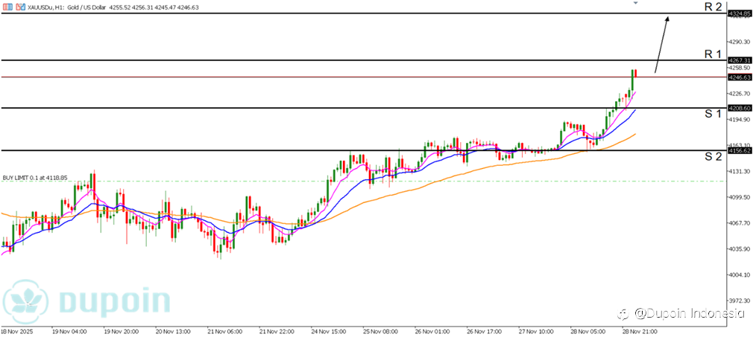Click the '27 Nov 10:00' time label
Image resolution: width=753 pixels, height=337 pixels.
pyautogui.click(x=536, y=331)
